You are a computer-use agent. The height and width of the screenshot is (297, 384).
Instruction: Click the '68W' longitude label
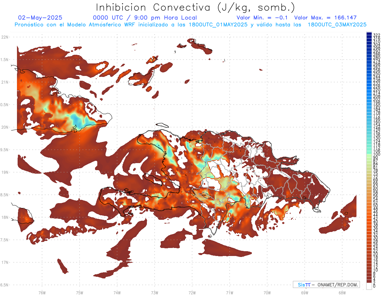(x=342, y=293)
